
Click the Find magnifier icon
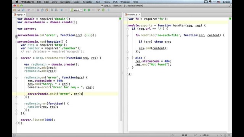tap(52, 10)
